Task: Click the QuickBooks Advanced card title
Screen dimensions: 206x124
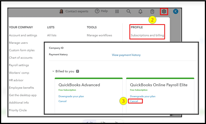Action: [79, 85]
